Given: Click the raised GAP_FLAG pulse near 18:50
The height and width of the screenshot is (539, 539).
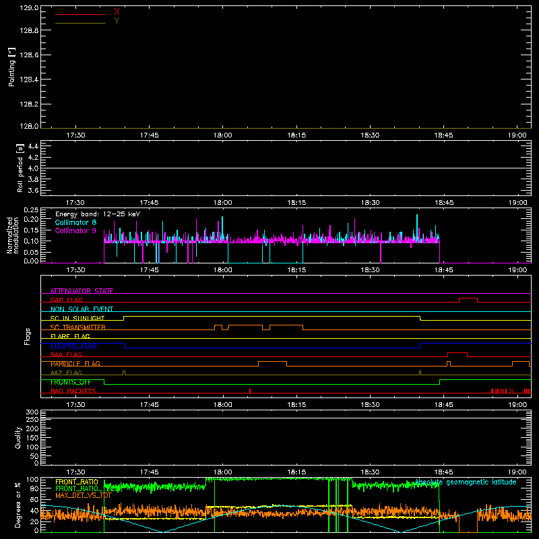Looking at the screenshot, I should (468, 298).
